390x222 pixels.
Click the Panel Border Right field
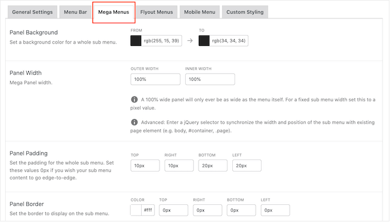tap(208, 210)
